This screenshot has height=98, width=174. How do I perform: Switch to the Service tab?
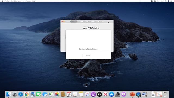click(x=101, y=22)
